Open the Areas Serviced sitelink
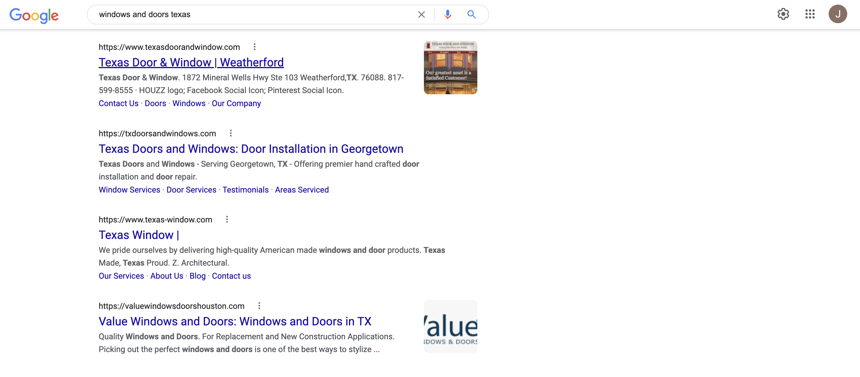The image size is (860, 377). pos(302,190)
